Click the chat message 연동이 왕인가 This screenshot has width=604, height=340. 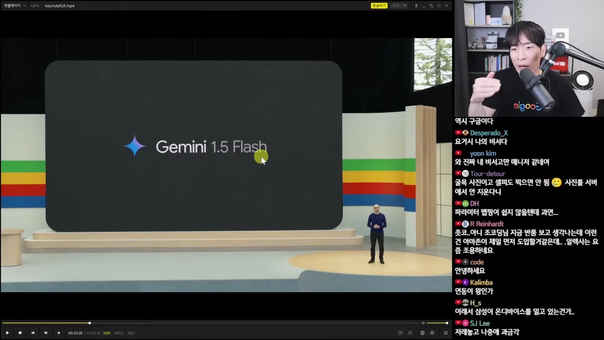(474, 291)
